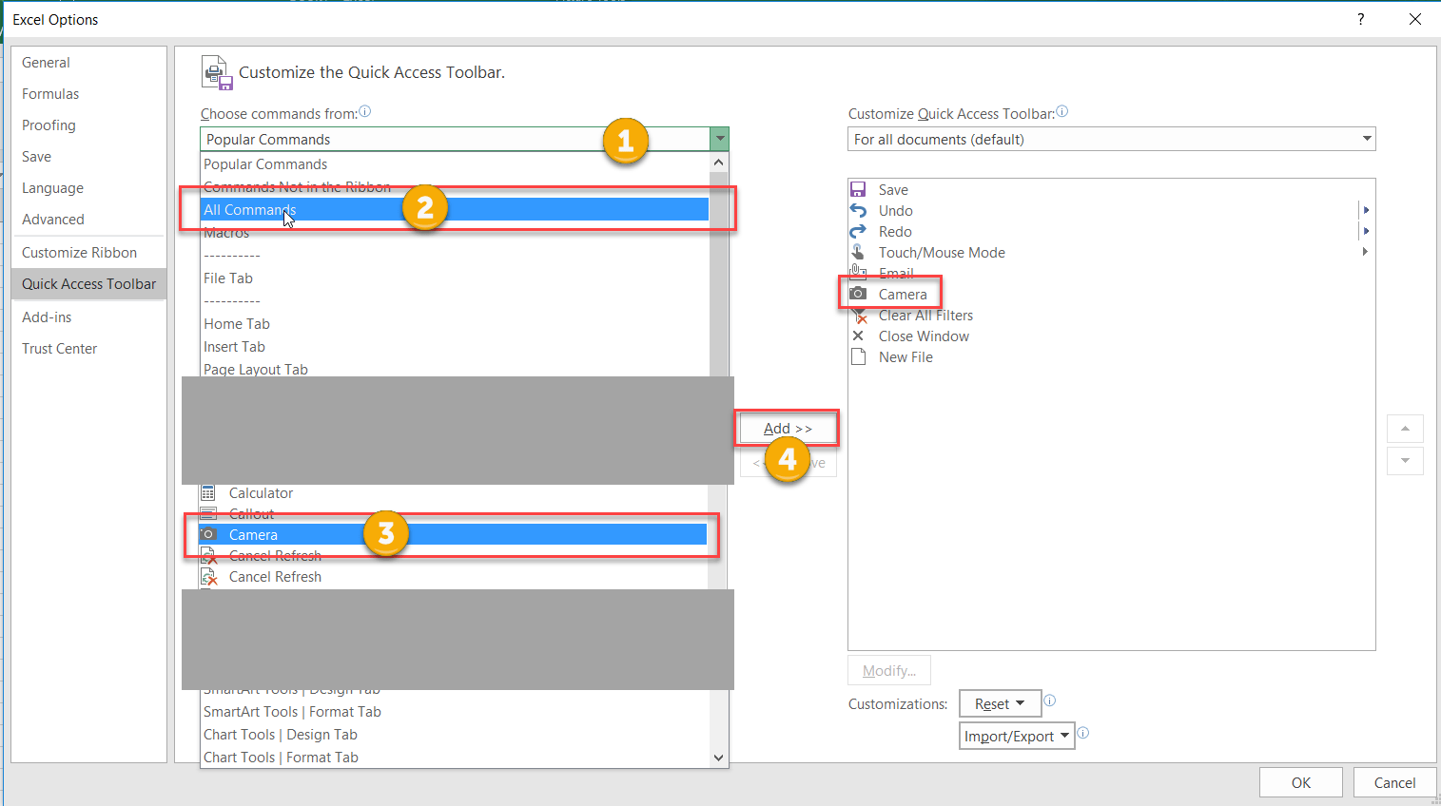Image resolution: width=1441 pixels, height=806 pixels.
Task: Click the info icon next to Reset
Action: click(x=1050, y=700)
